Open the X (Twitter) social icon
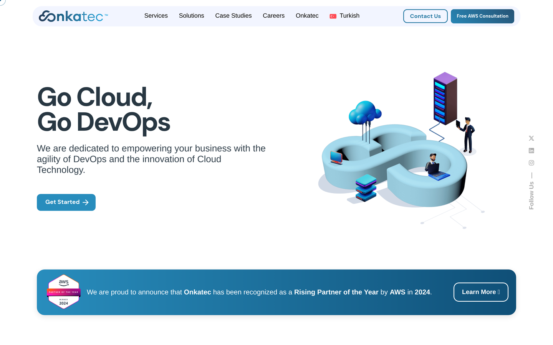This screenshot has width=553, height=345. point(531,138)
